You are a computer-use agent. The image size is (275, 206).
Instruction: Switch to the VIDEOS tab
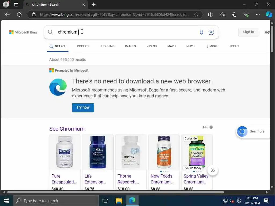pyautogui.click(x=151, y=46)
